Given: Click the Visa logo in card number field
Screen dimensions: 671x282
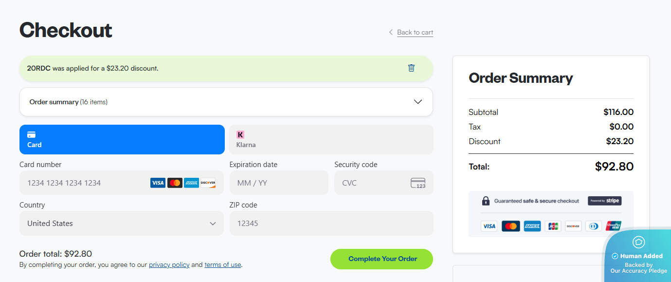Looking at the screenshot, I should click(x=158, y=183).
